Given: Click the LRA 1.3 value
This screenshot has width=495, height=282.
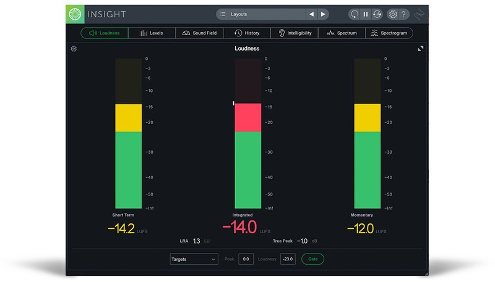Looking at the screenshot, I should pos(196,241).
